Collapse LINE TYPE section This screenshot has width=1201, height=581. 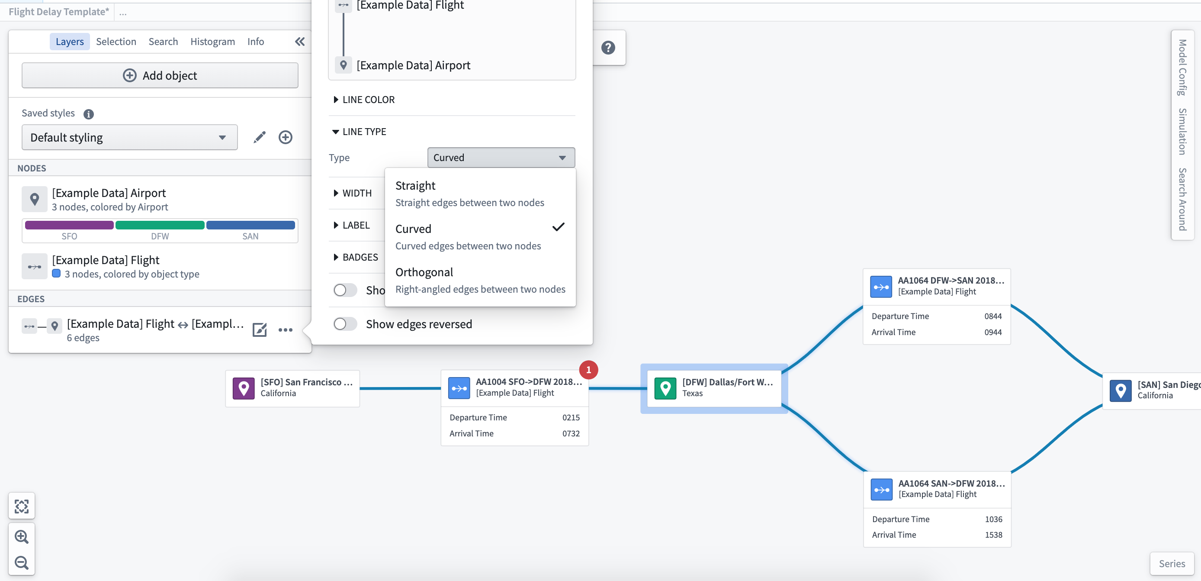(x=360, y=132)
